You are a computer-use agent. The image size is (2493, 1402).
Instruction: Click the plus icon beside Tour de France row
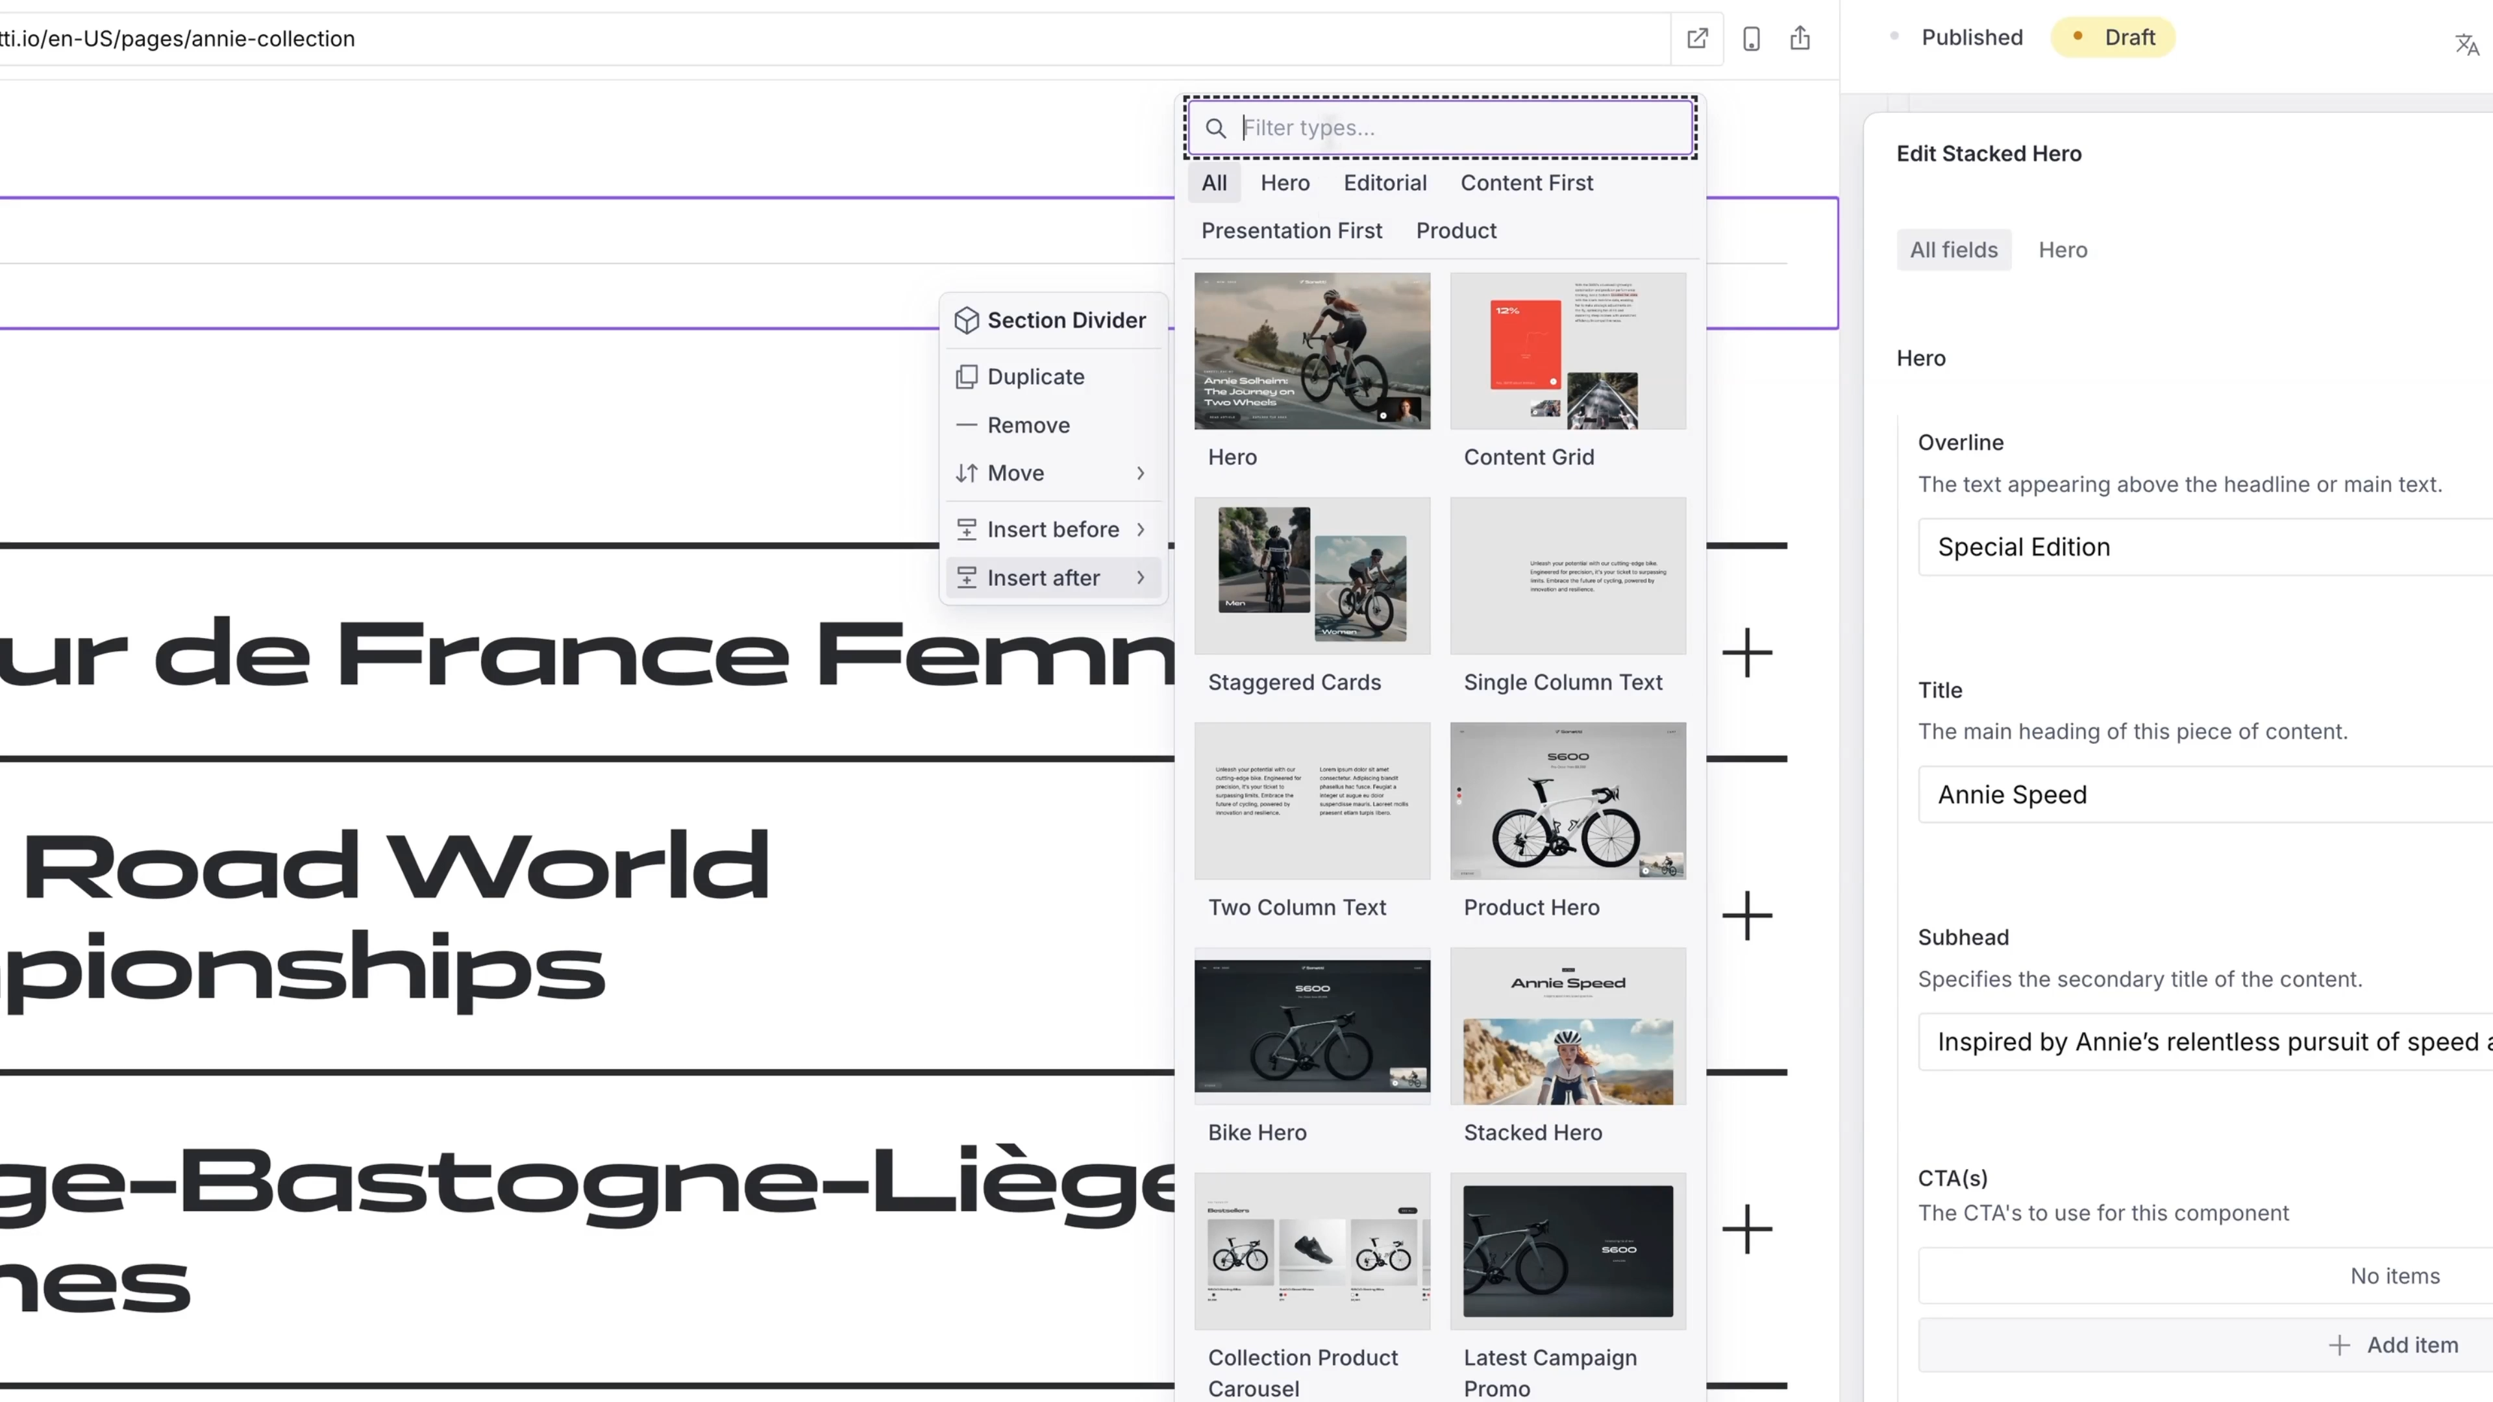(1747, 653)
